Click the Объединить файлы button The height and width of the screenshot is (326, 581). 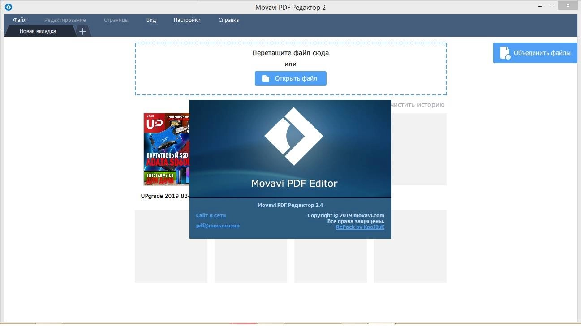[535, 53]
